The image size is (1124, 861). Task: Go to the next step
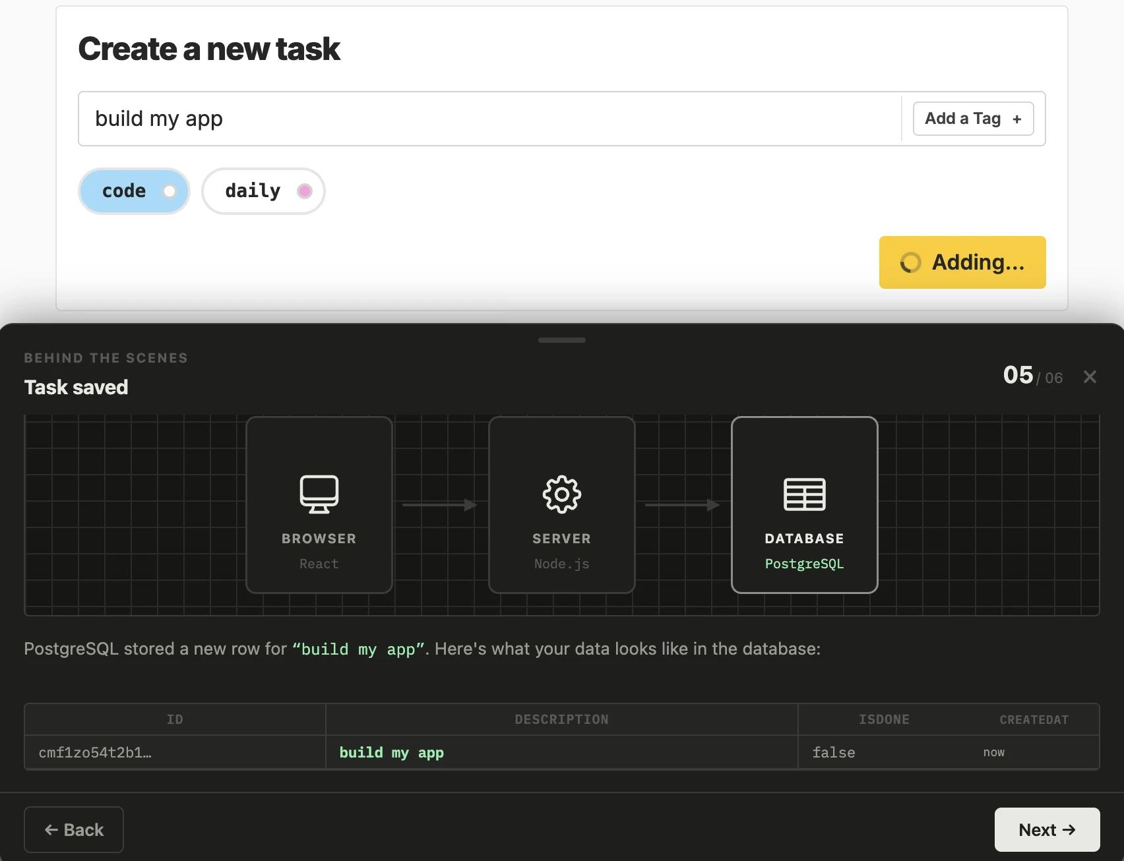tap(1046, 829)
